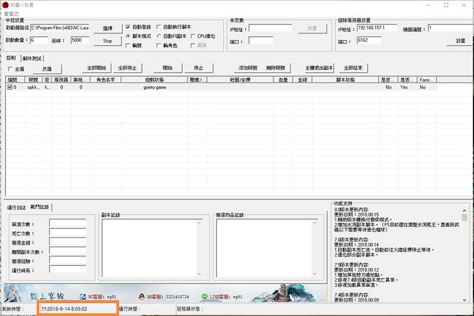Select the 自動F6副本 radio button
This screenshot has height=316, width=474.
click(x=158, y=36)
